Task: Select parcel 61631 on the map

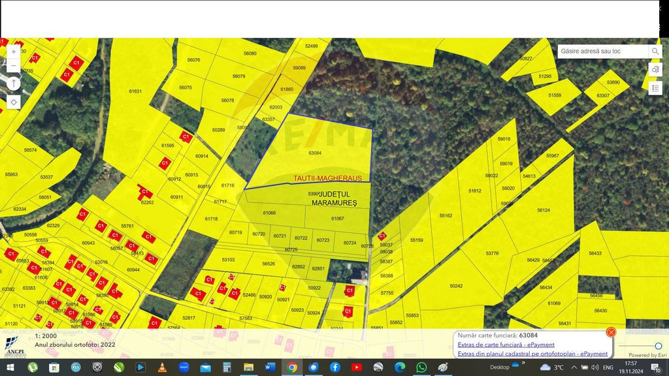Action: (135, 91)
